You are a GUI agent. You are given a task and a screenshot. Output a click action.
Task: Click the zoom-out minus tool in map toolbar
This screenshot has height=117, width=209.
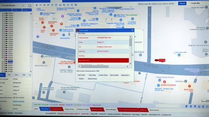(x=40, y=5)
